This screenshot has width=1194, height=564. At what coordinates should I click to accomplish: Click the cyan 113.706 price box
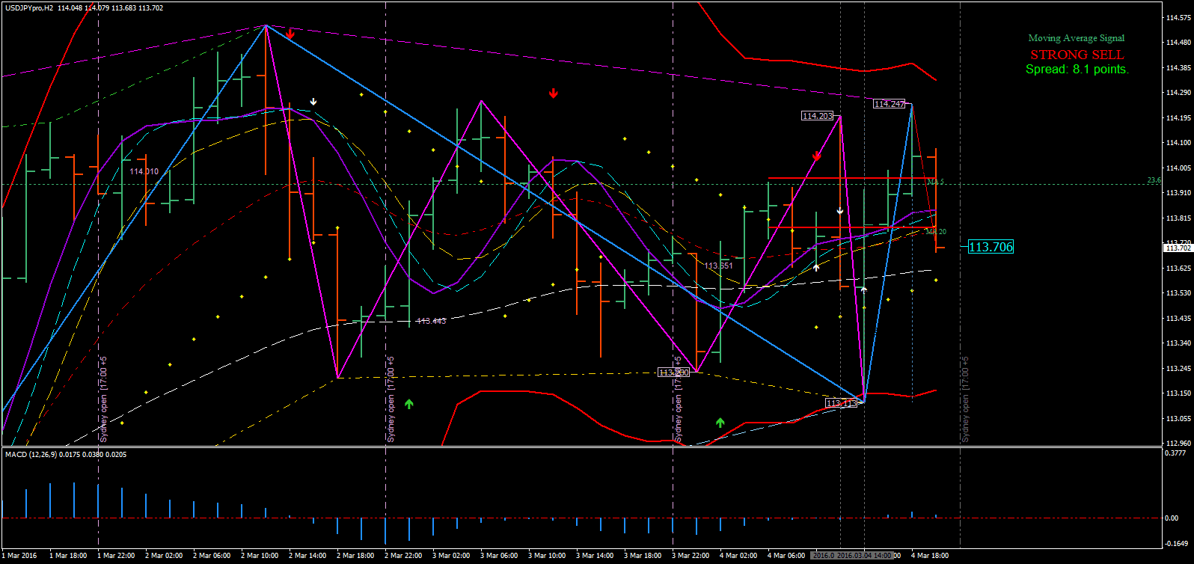click(x=990, y=247)
